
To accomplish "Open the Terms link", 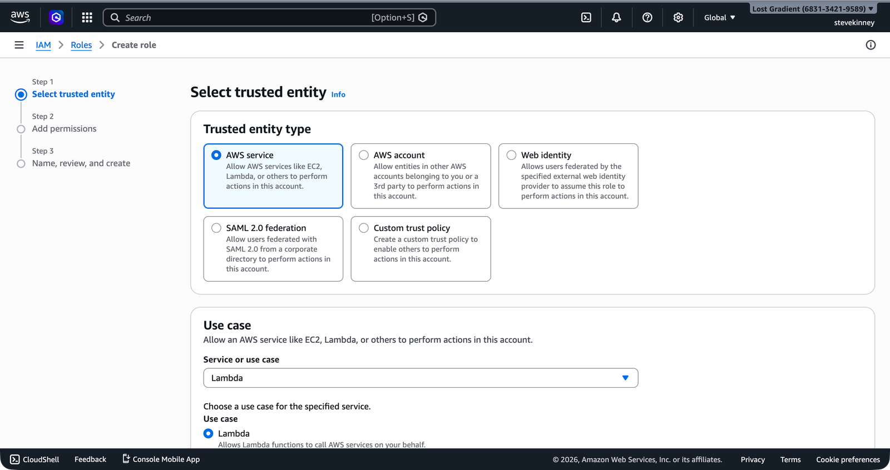I will 790,459.
